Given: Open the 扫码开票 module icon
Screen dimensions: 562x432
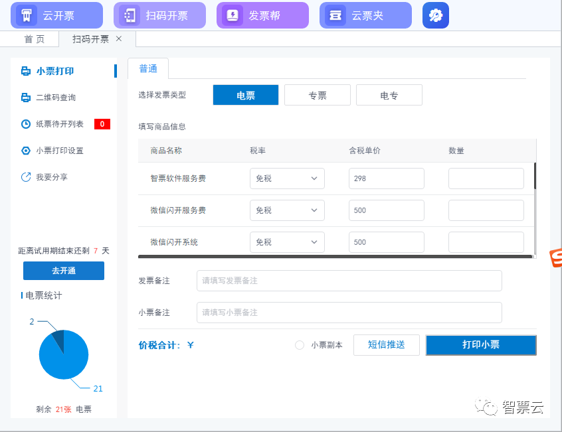Looking at the screenshot, I should 130,15.
